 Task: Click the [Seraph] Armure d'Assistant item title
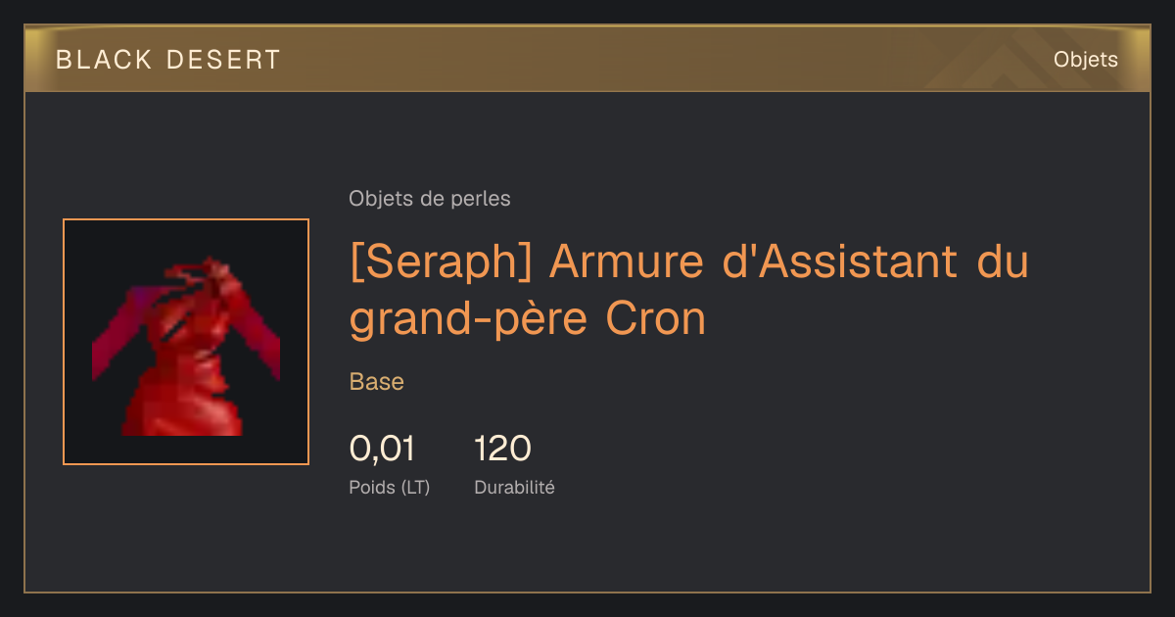coord(689,290)
